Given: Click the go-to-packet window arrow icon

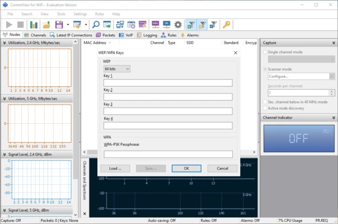Looking at the screenshot, I should 107,25.
